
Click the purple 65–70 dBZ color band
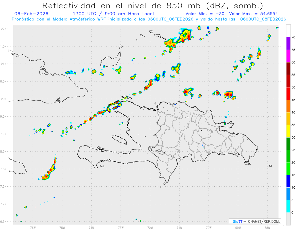click(x=288, y=43)
